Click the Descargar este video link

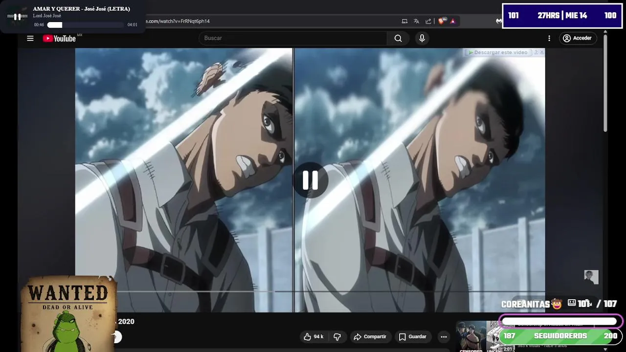point(498,52)
